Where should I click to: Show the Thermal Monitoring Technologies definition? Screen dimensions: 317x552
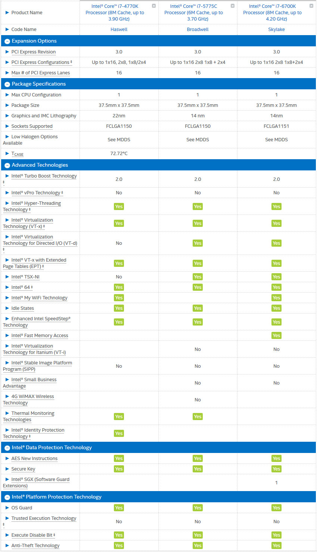[x=28, y=416]
